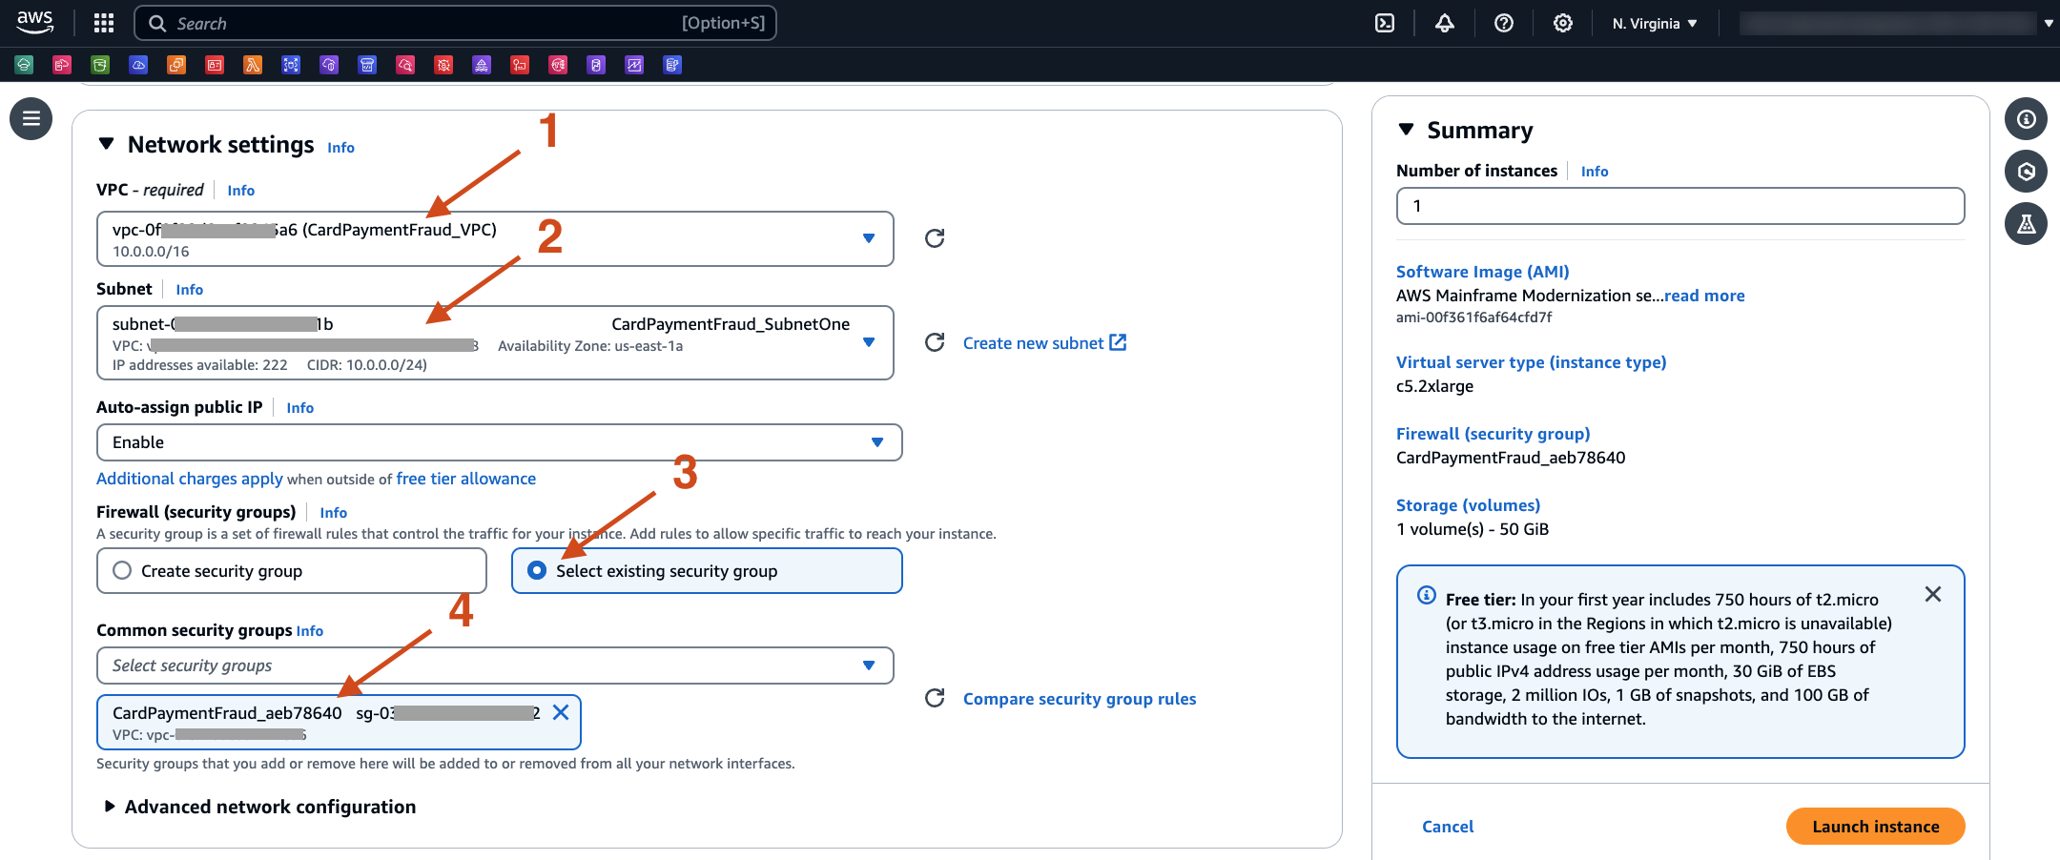
Task: Open the blue bug-scan service shortcut
Action: point(291,65)
